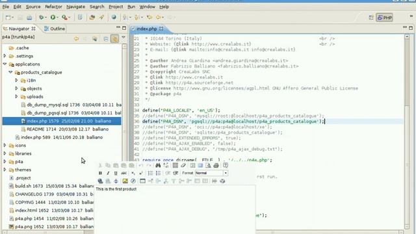Toggle Italic formatting in rich-text toolbar

click(x=108, y=173)
